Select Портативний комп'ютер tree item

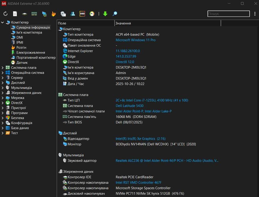point(36,58)
